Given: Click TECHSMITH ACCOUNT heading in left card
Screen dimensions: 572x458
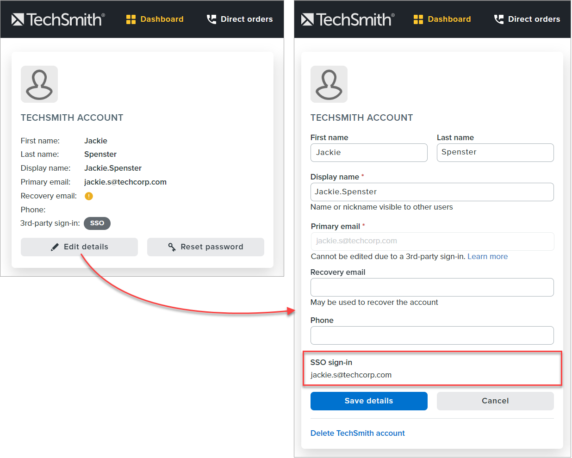Looking at the screenshot, I should tap(72, 118).
